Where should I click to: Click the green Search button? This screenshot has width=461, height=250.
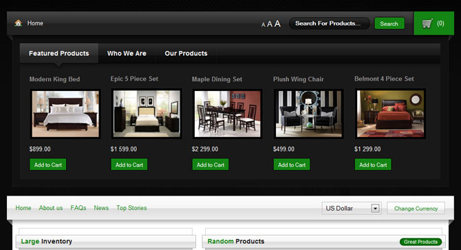pyautogui.click(x=389, y=23)
